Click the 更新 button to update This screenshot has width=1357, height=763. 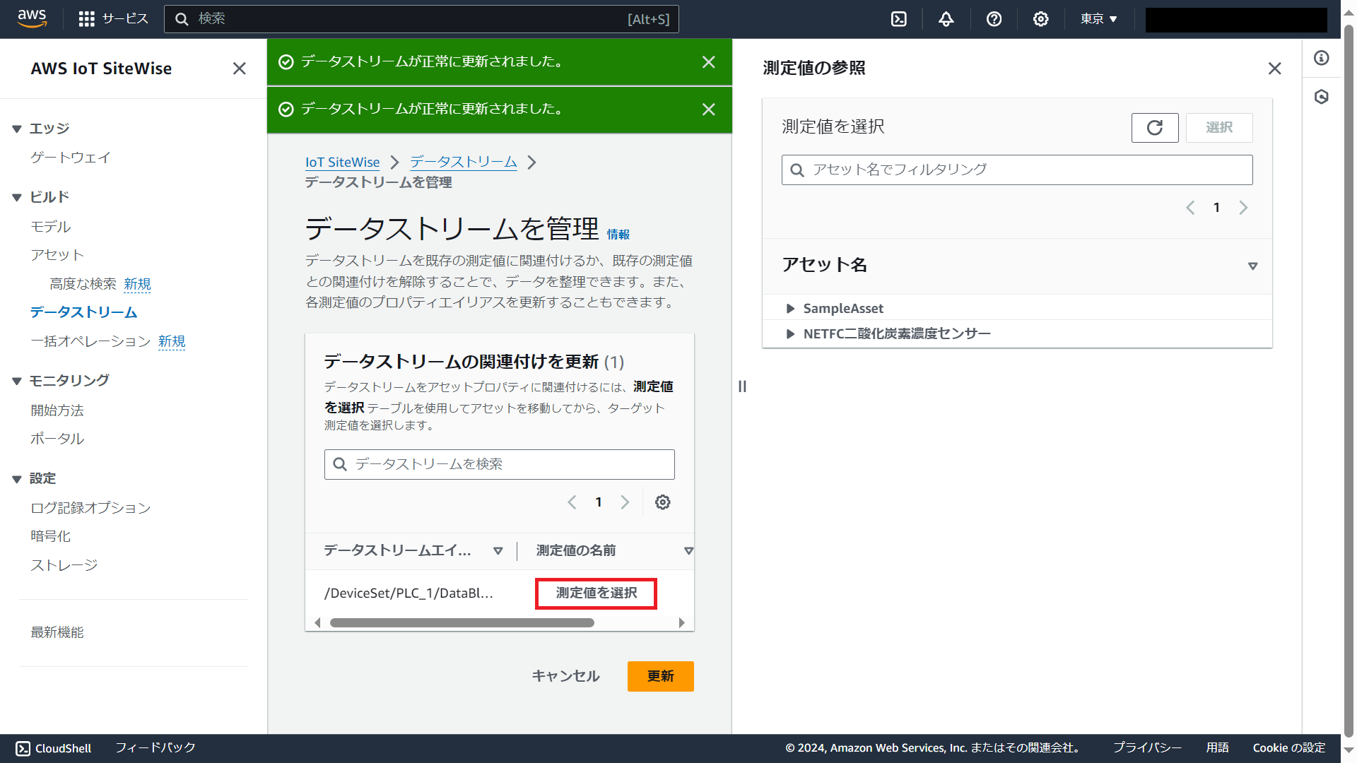(x=659, y=676)
